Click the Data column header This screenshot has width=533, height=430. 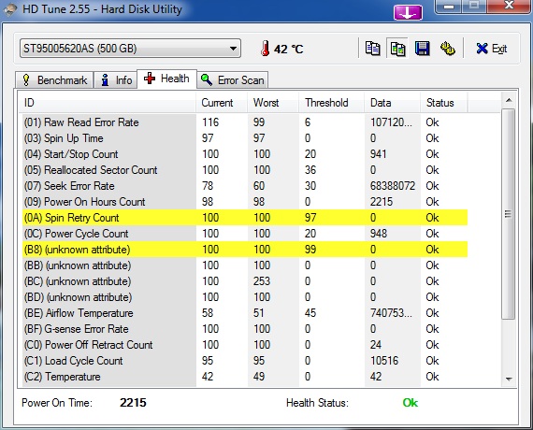pos(393,103)
